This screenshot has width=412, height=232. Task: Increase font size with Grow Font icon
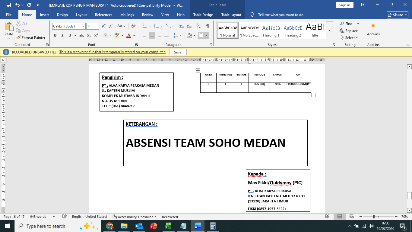click(103, 26)
